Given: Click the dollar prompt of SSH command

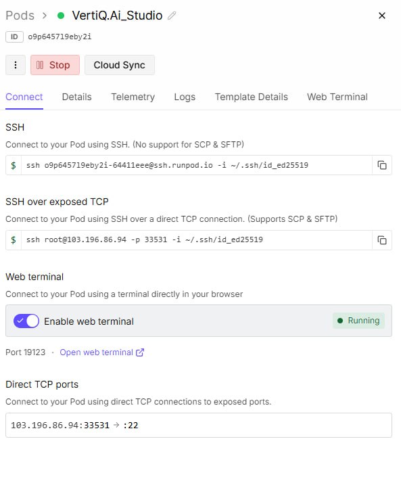Looking at the screenshot, I should 14,165.
